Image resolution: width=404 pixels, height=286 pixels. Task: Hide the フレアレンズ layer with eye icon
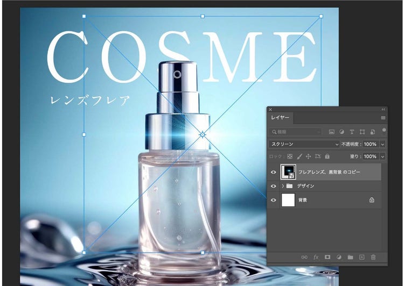coord(274,172)
